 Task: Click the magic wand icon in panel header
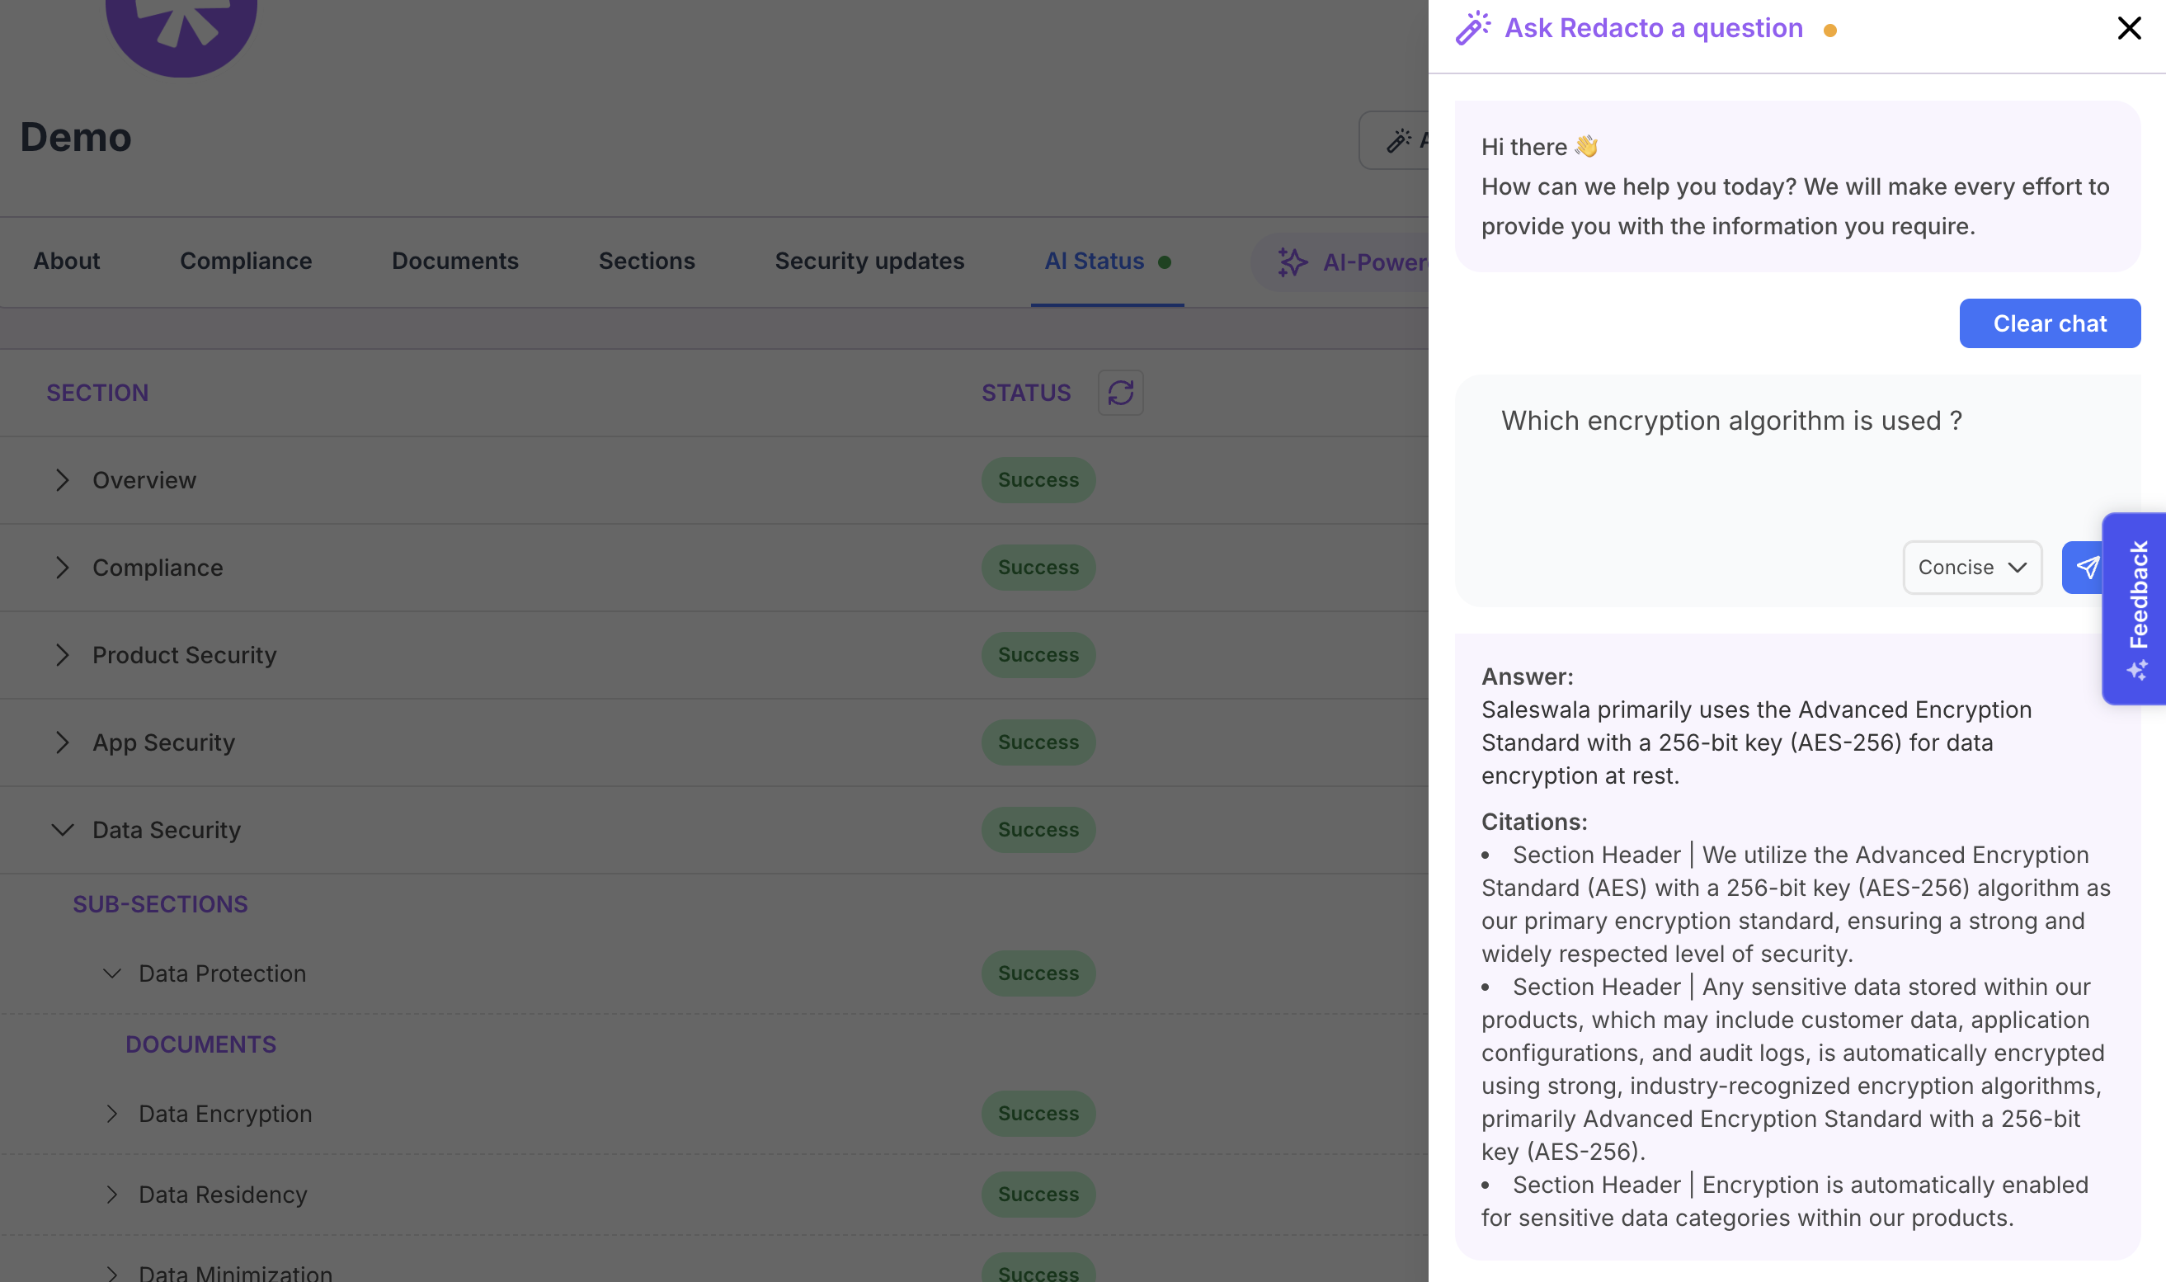click(1472, 29)
